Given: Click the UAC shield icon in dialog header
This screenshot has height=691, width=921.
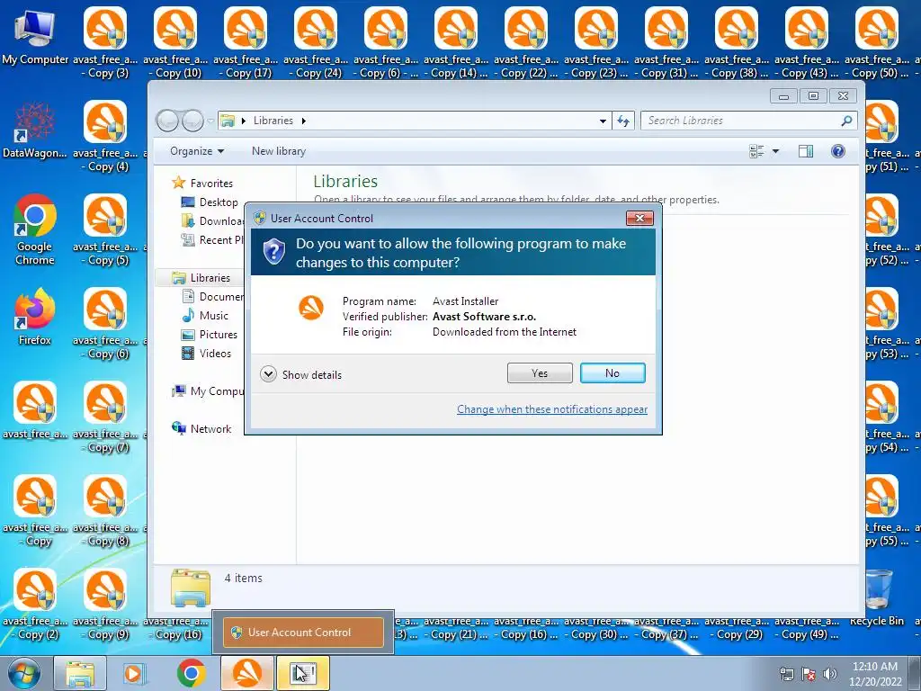Looking at the screenshot, I should click(x=273, y=252).
